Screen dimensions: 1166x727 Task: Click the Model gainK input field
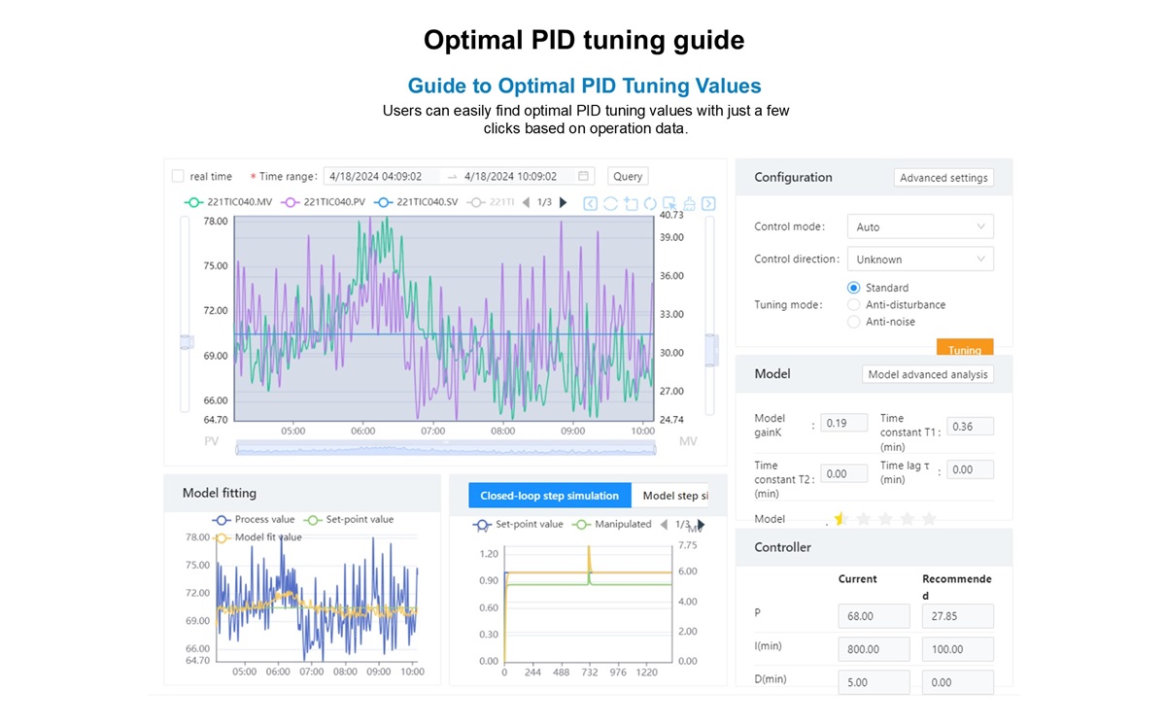click(x=843, y=424)
